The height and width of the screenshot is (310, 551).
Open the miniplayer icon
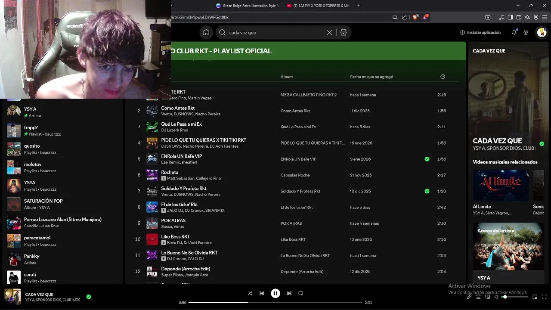535,297
